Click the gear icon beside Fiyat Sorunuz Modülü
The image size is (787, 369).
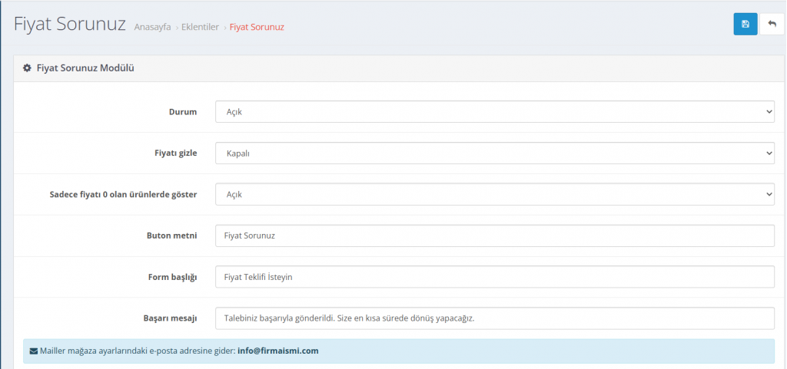coord(27,68)
